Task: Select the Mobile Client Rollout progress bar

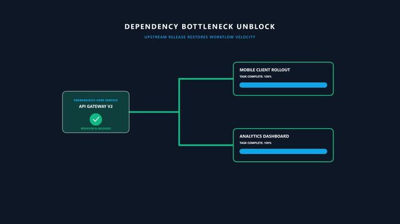Action: [283, 85]
